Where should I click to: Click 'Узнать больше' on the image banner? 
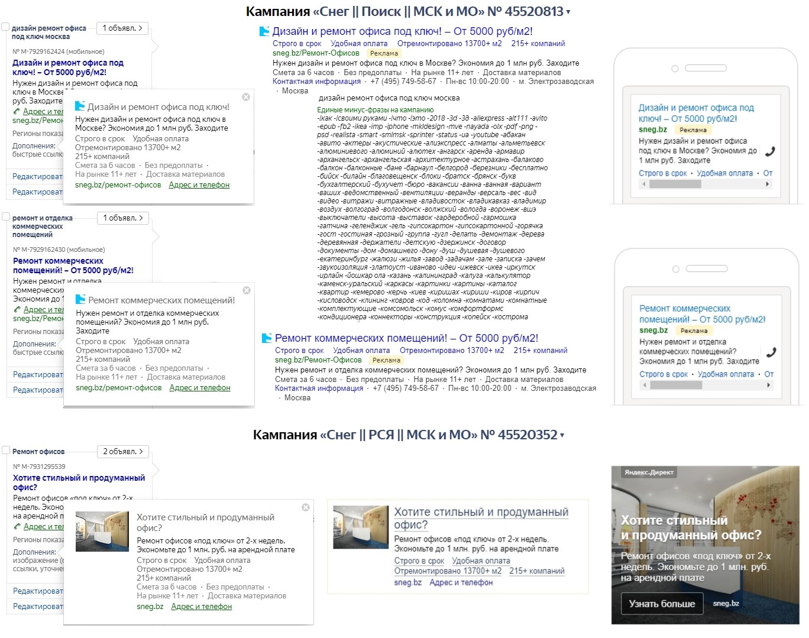662,604
